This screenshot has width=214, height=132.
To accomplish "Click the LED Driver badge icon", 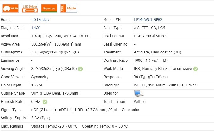I will pos(30,8).
